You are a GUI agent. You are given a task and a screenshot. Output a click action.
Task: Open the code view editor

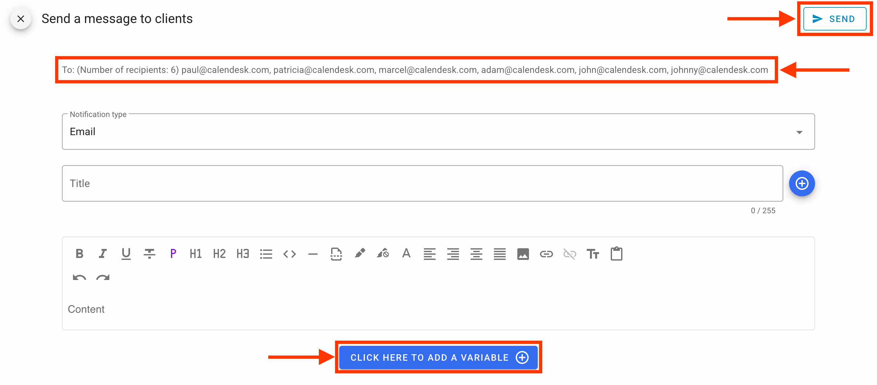click(x=289, y=253)
